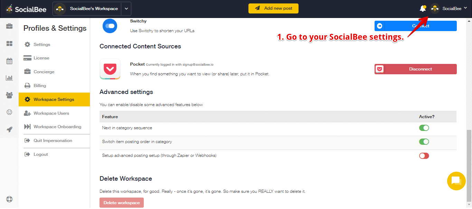Open the smiley face icon in left rail
472x209 pixels.
(9, 112)
